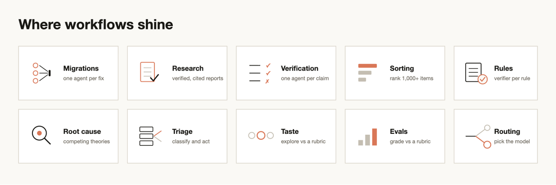
Task: Click the 'explore vs a rubric' subtitle
Action: pyautogui.click(x=303, y=142)
